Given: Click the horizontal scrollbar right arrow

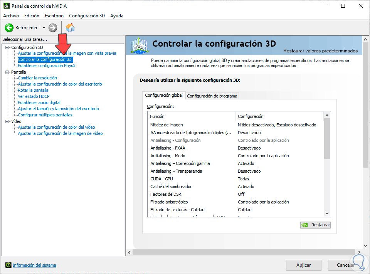Looking at the screenshot, I should click(359, 252).
